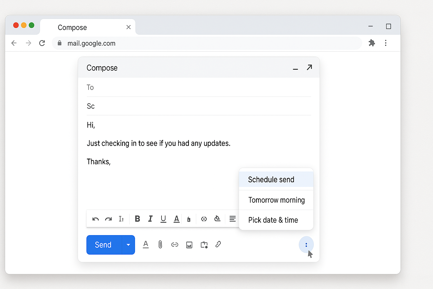
Task: Click the undo icon in formatting toolbar
Action: [x=96, y=219]
